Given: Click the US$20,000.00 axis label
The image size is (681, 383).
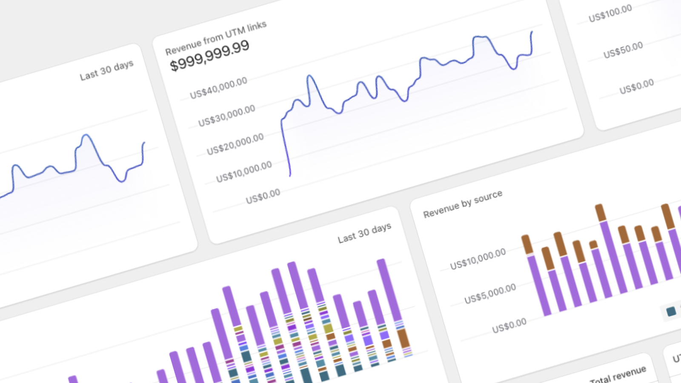Looking at the screenshot, I should 235,144.
